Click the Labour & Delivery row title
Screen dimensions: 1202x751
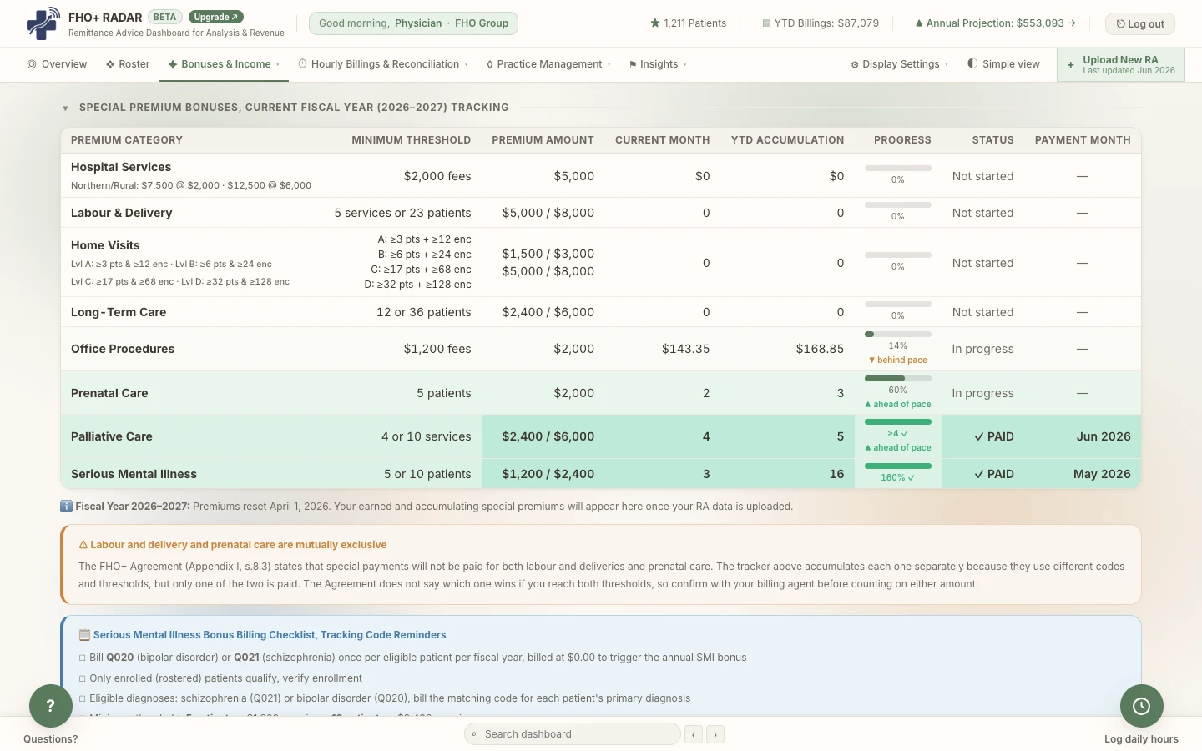pyautogui.click(x=122, y=213)
